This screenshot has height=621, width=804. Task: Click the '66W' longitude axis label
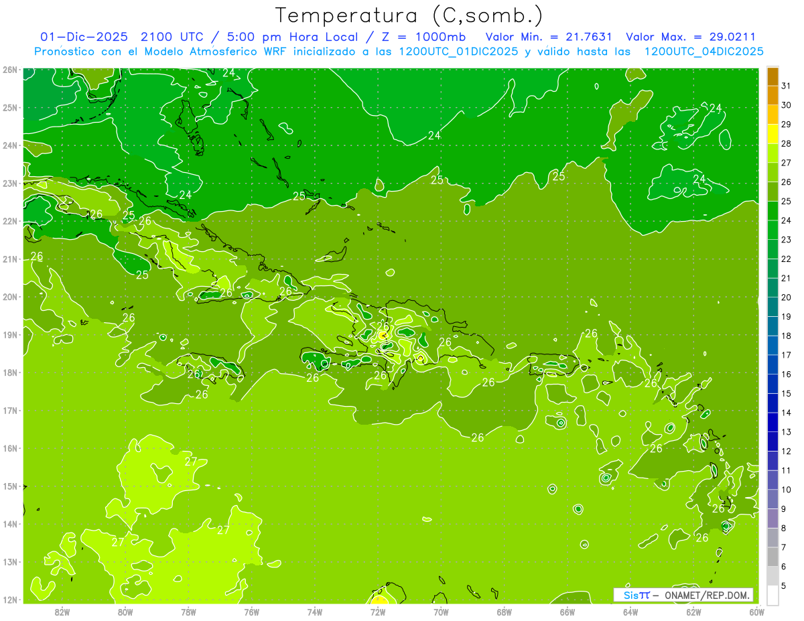click(x=567, y=612)
